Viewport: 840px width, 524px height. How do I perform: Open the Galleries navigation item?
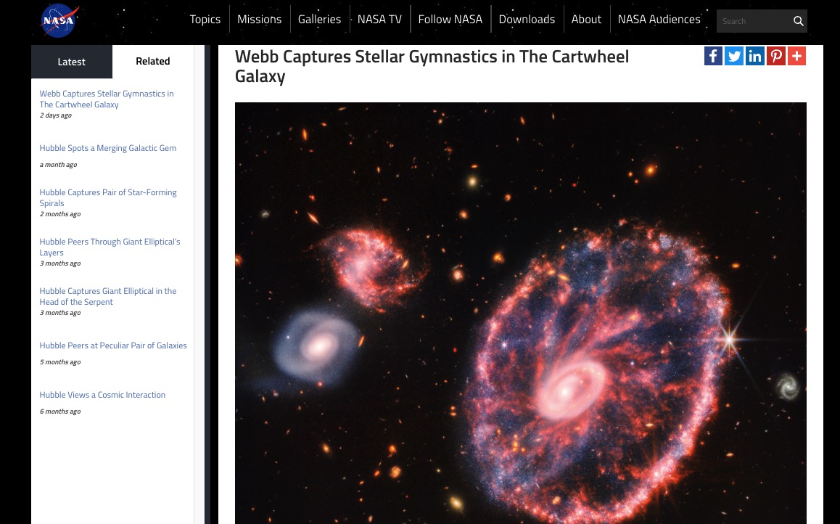click(x=319, y=19)
